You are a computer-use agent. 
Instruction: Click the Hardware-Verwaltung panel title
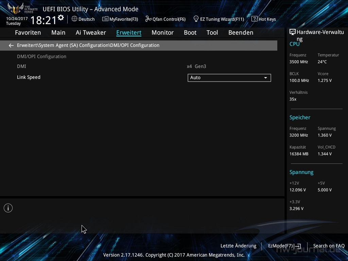pos(320,35)
